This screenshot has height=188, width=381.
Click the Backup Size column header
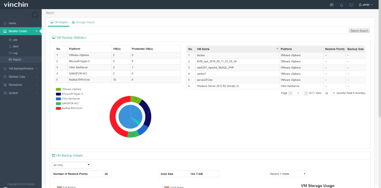356,49
